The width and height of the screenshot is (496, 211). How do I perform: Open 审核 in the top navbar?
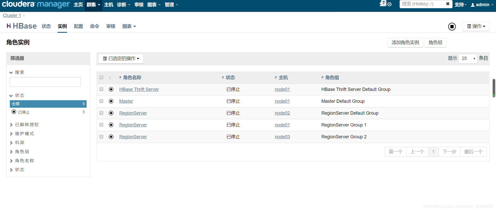pyautogui.click(x=139, y=5)
